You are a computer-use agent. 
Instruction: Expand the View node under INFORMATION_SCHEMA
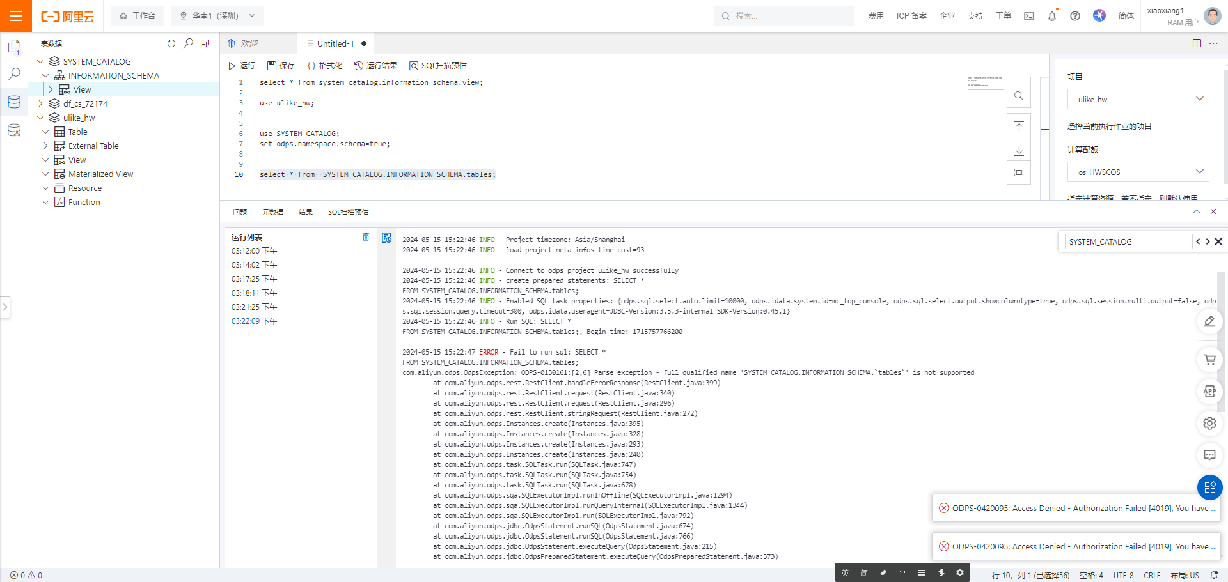51,89
